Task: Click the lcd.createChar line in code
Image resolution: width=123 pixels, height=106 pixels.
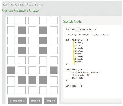Action: [x=86, y=72]
